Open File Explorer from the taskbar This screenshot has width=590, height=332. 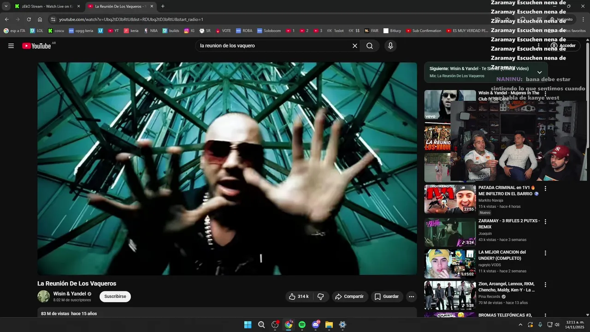329,325
